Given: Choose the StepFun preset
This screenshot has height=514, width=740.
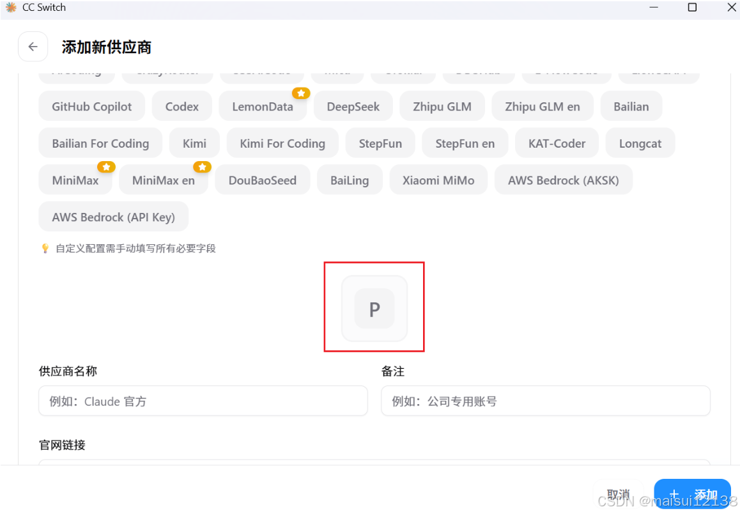Looking at the screenshot, I should (x=380, y=143).
